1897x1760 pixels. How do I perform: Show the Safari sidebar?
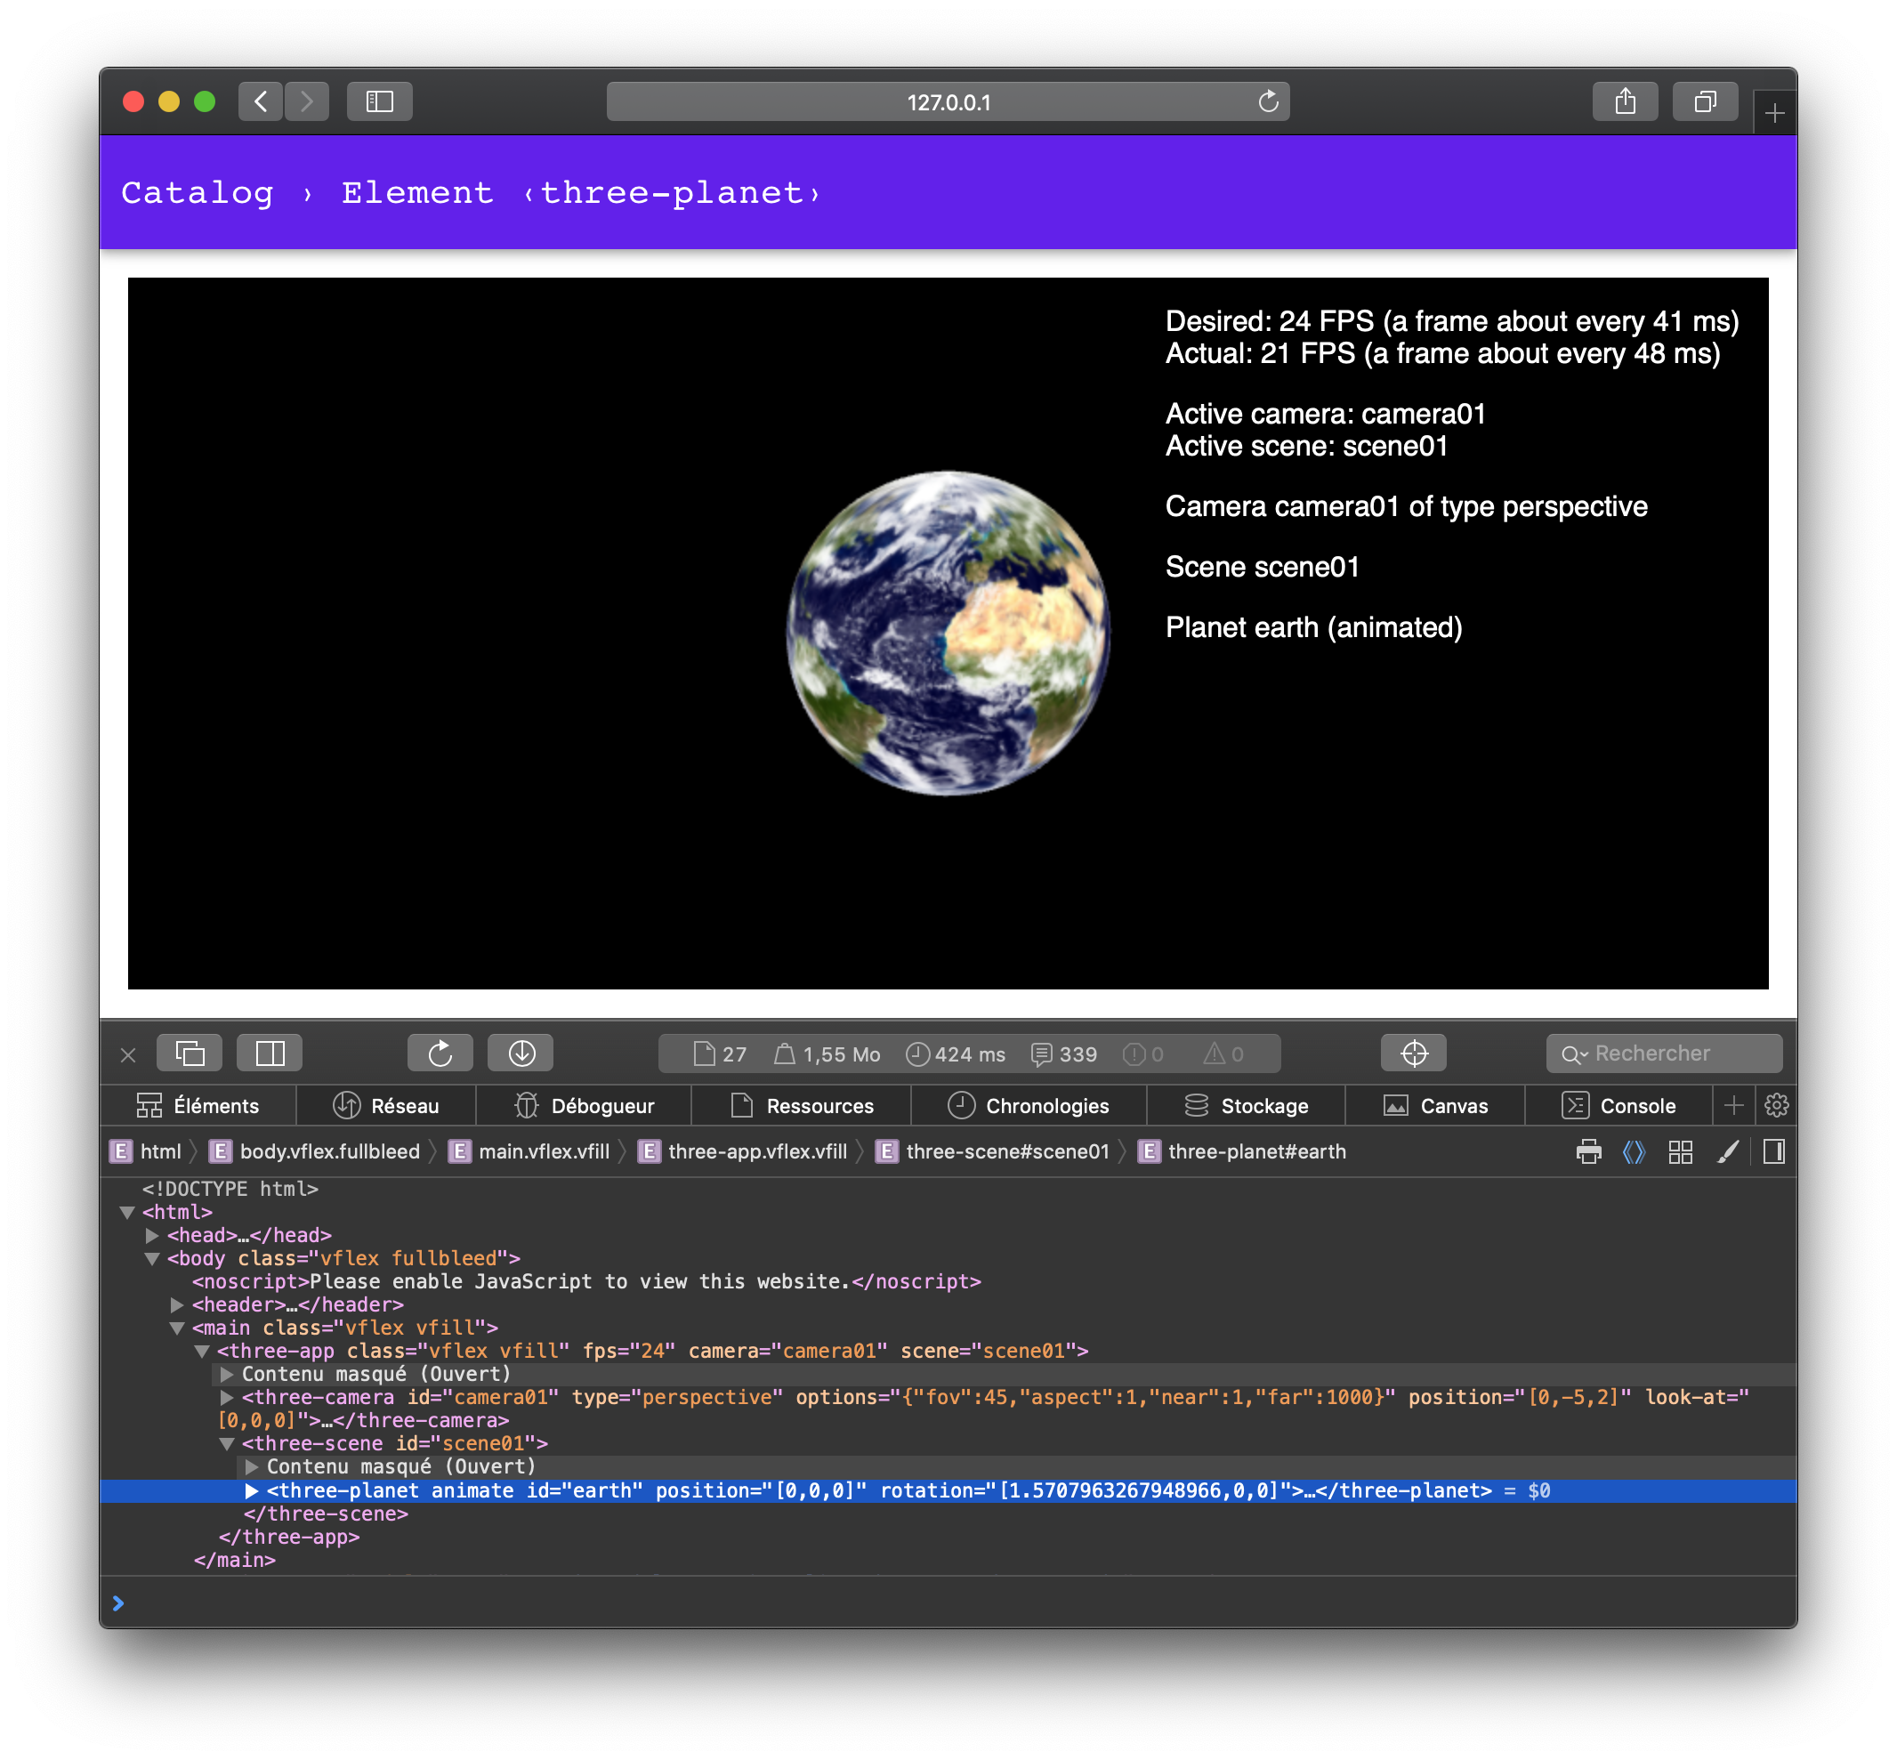coord(379,102)
